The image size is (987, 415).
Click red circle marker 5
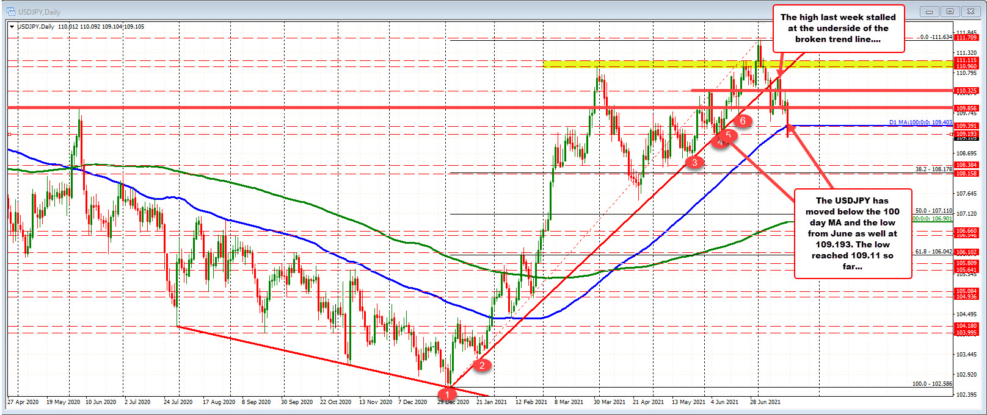(x=728, y=135)
